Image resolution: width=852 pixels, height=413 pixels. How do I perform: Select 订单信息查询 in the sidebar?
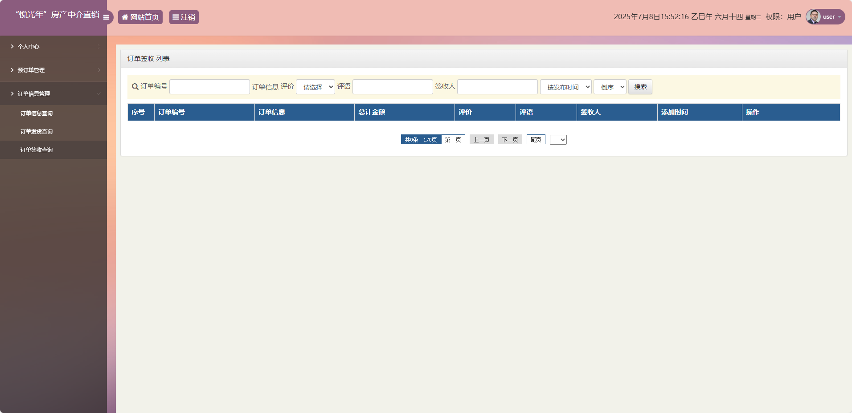36,113
